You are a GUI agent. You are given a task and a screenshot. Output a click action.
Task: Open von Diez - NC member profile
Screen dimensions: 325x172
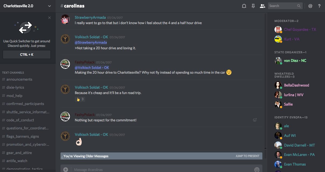pos(295,61)
